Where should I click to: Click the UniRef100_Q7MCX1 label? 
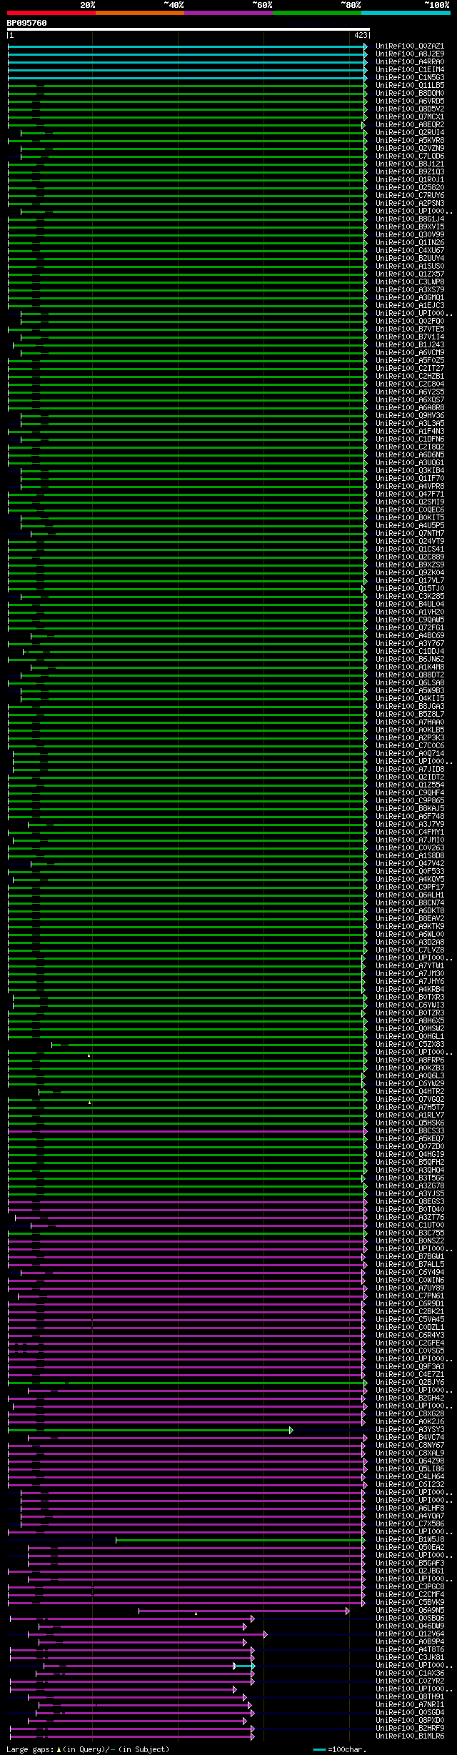click(x=410, y=117)
